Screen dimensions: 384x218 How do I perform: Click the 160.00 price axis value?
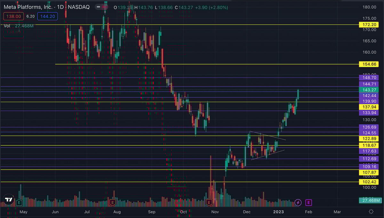[x=369, y=52]
